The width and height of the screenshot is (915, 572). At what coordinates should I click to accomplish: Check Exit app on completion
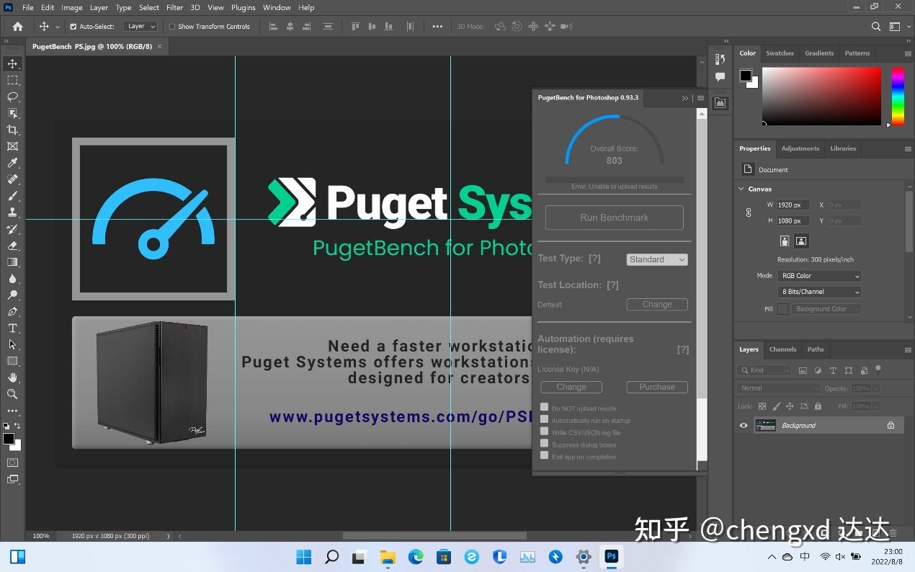(545, 455)
